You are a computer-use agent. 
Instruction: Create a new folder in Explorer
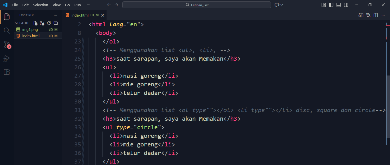click(42, 23)
